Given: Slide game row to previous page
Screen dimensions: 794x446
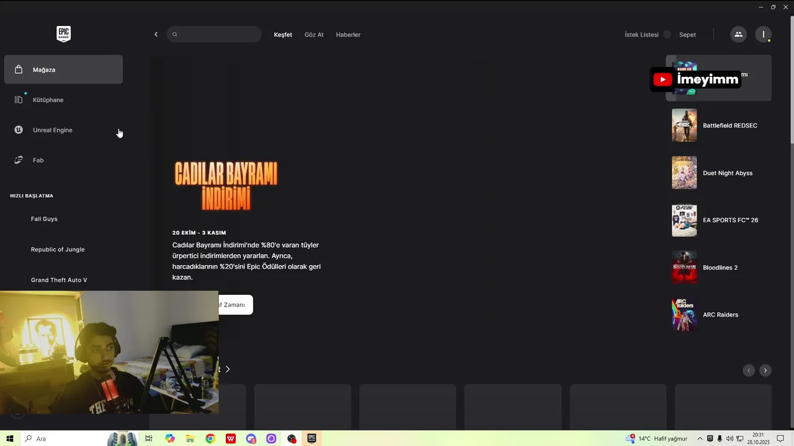Looking at the screenshot, I should [749, 370].
